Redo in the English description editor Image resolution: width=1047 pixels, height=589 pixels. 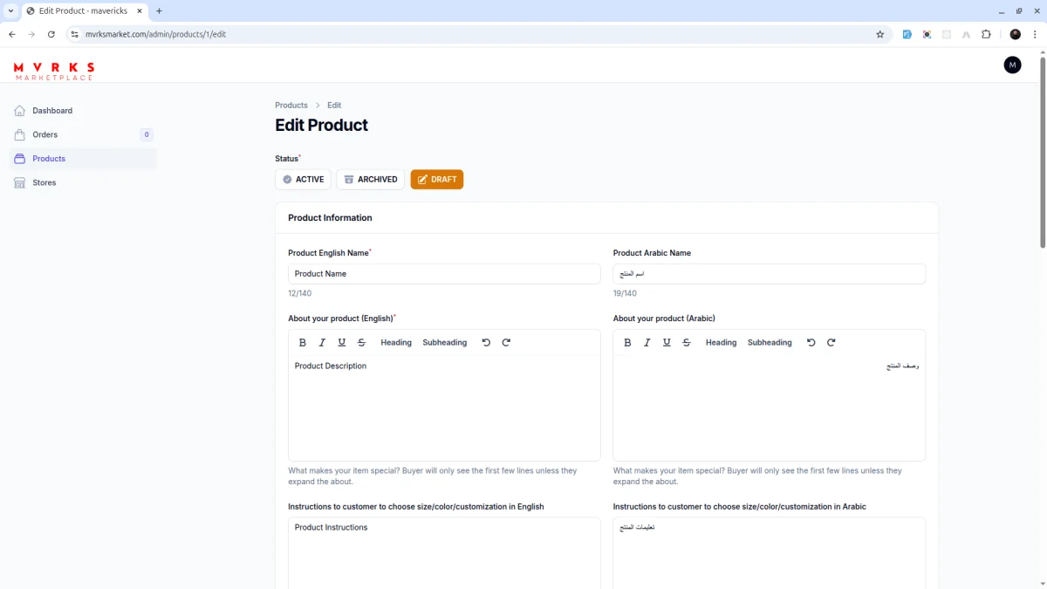point(506,343)
